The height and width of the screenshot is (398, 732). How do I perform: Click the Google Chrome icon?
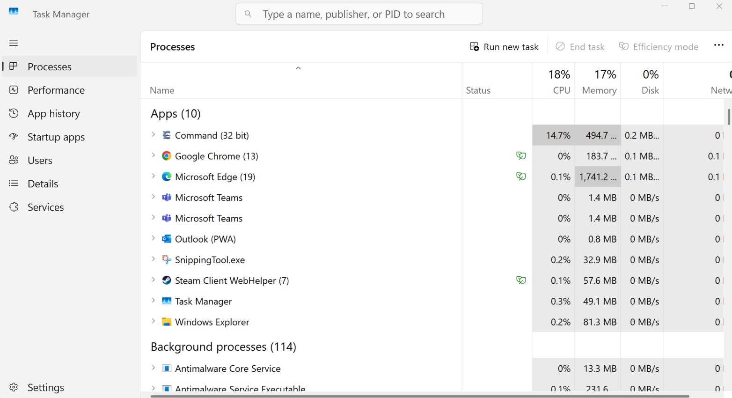(x=166, y=156)
